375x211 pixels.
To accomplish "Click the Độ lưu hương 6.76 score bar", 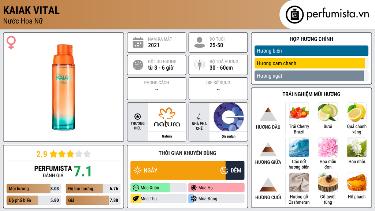I will [x=93, y=189].
